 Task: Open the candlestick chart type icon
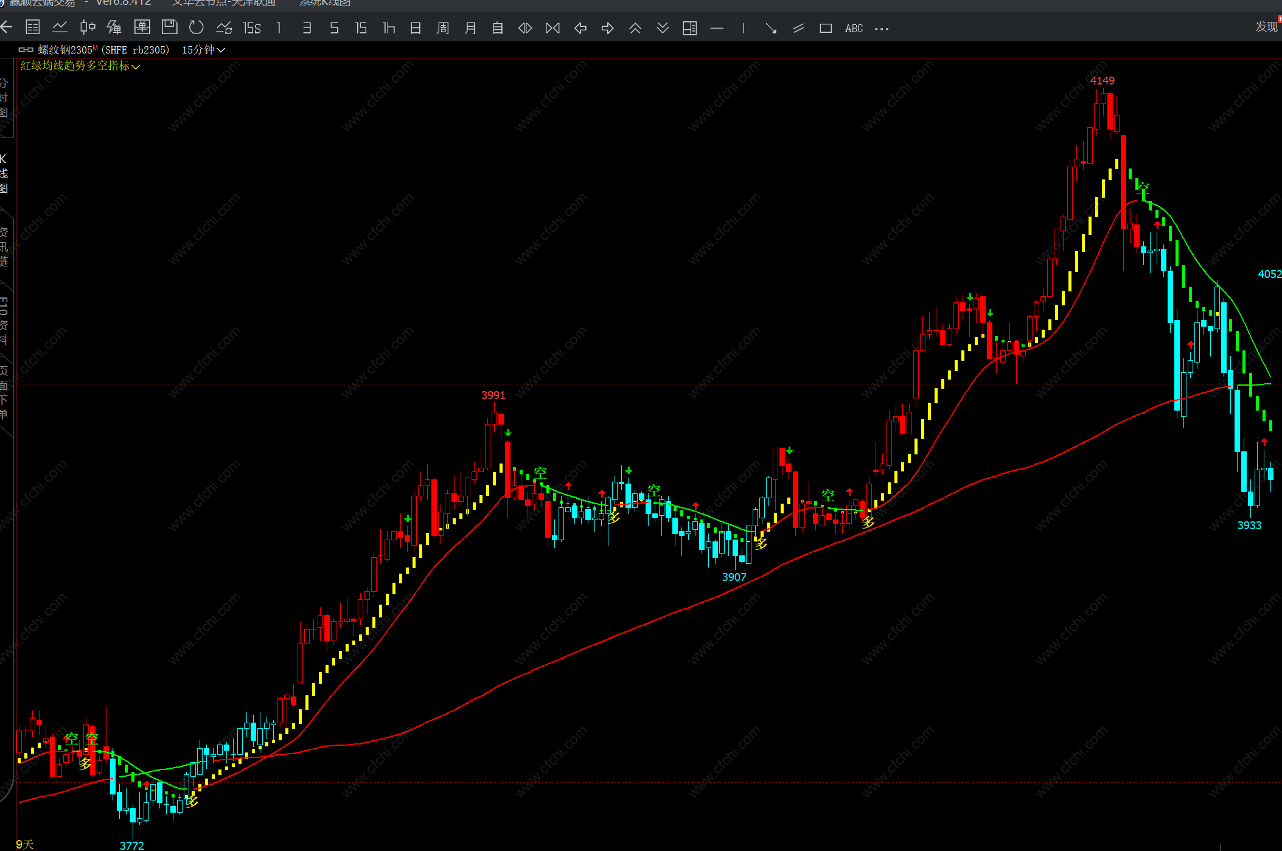coord(88,27)
